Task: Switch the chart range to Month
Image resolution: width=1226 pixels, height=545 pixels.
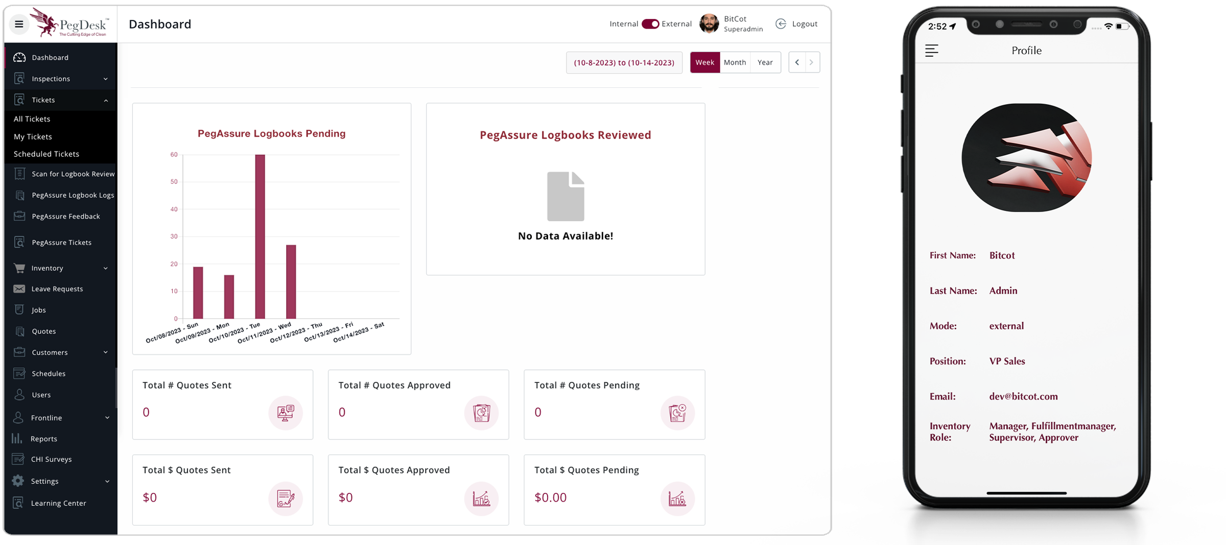Action: pyautogui.click(x=735, y=62)
